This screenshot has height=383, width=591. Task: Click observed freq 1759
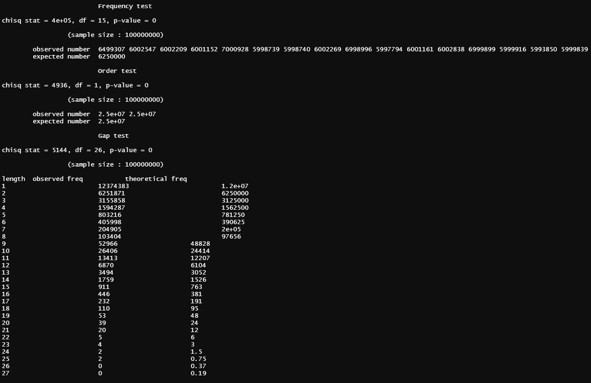point(106,280)
